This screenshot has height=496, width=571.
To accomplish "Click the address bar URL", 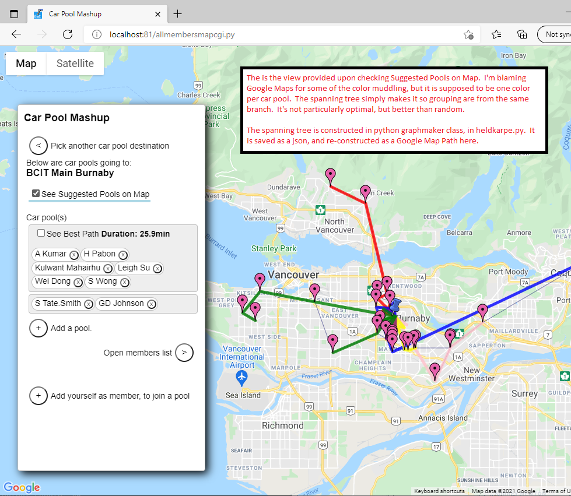I will [172, 34].
